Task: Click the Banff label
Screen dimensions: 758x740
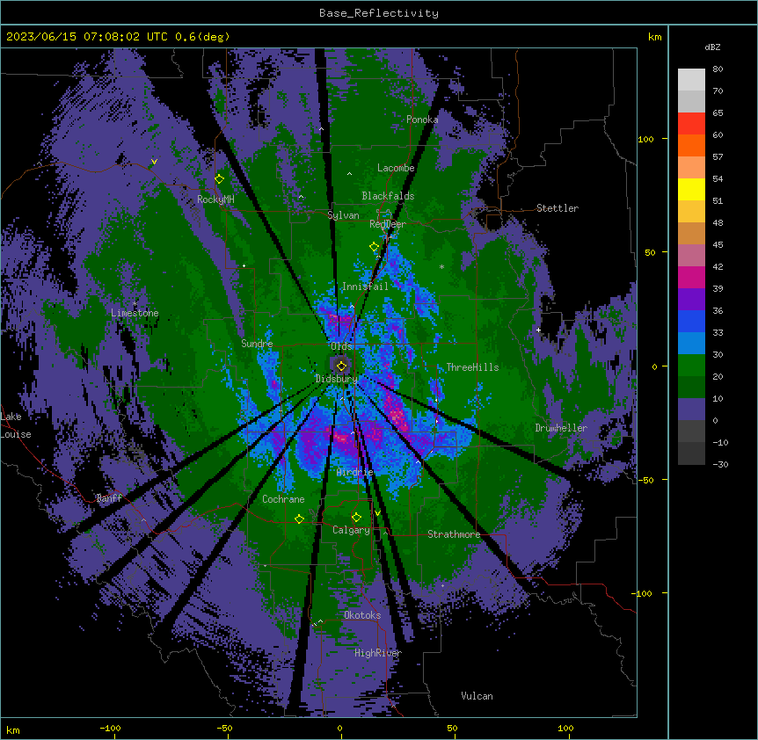Action: coord(109,498)
